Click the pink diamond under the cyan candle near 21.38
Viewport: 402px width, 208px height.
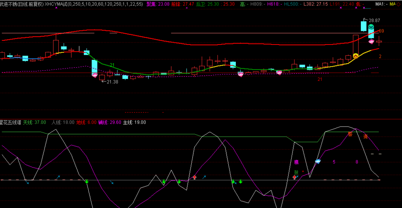[x=95, y=74]
